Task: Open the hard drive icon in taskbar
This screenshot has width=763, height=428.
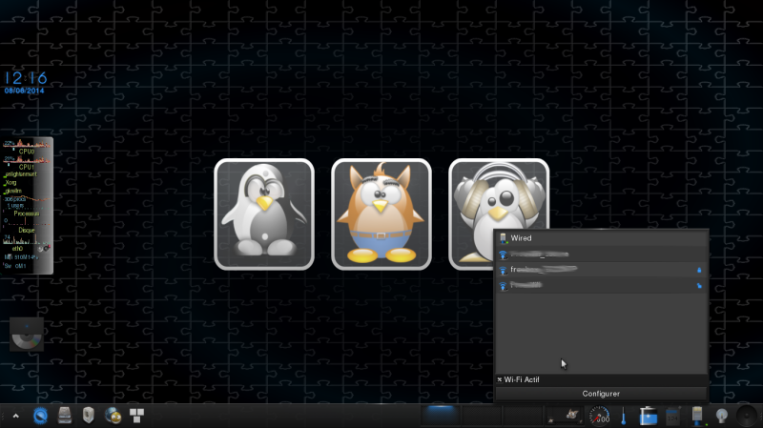Action: click(x=65, y=416)
